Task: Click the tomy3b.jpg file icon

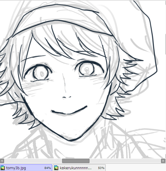Action: pyautogui.click(x=3, y=168)
